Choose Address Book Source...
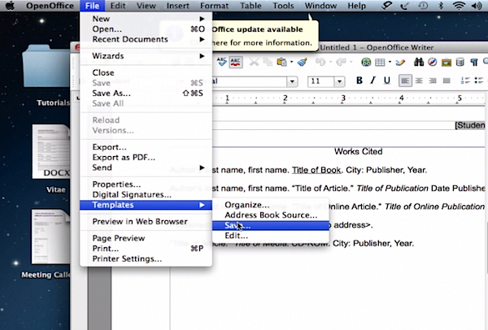Viewport: 488px width, 330px height. click(271, 215)
